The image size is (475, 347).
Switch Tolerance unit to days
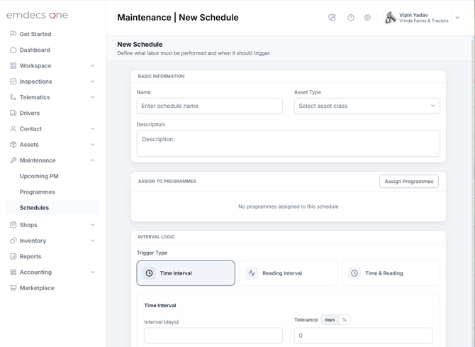tap(330, 320)
